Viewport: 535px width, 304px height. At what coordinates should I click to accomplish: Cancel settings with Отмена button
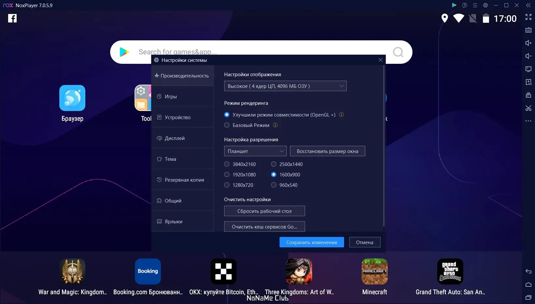(365, 242)
